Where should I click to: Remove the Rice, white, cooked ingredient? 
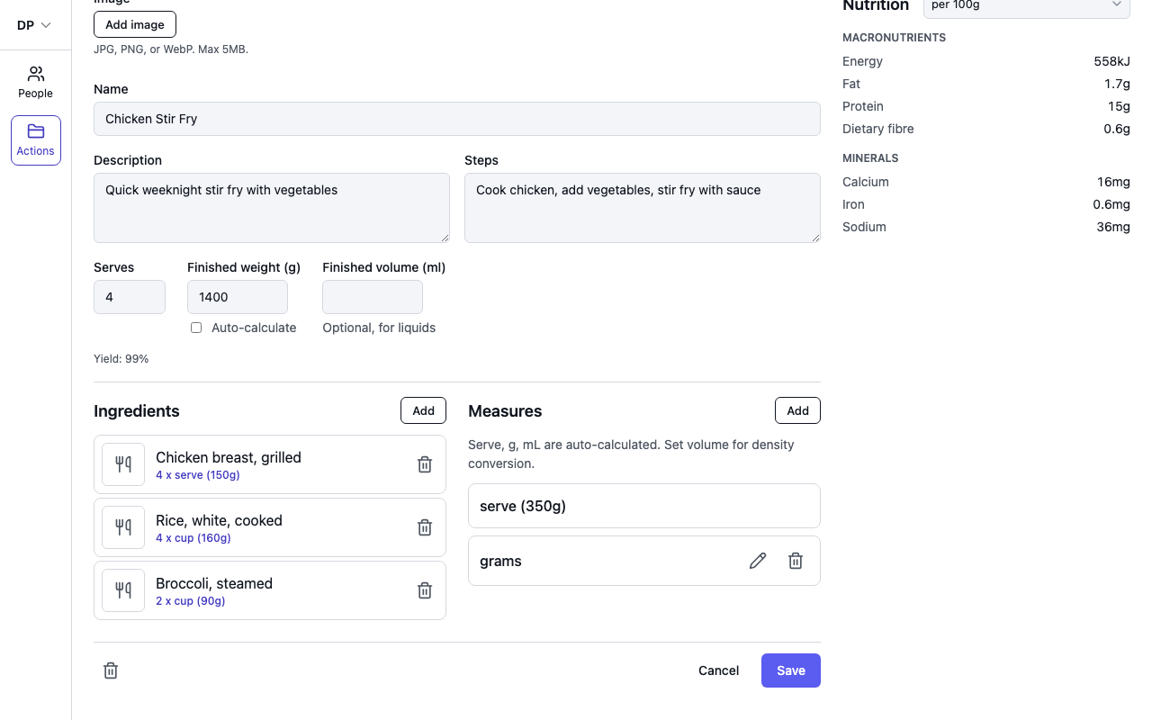click(x=425, y=527)
